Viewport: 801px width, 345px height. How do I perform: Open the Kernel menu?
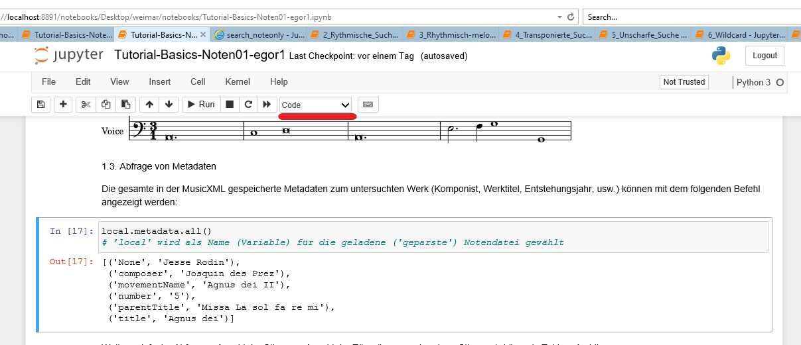tap(238, 82)
